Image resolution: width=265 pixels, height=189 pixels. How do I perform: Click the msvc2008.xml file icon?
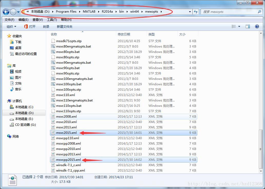pyautogui.click(x=53, y=116)
